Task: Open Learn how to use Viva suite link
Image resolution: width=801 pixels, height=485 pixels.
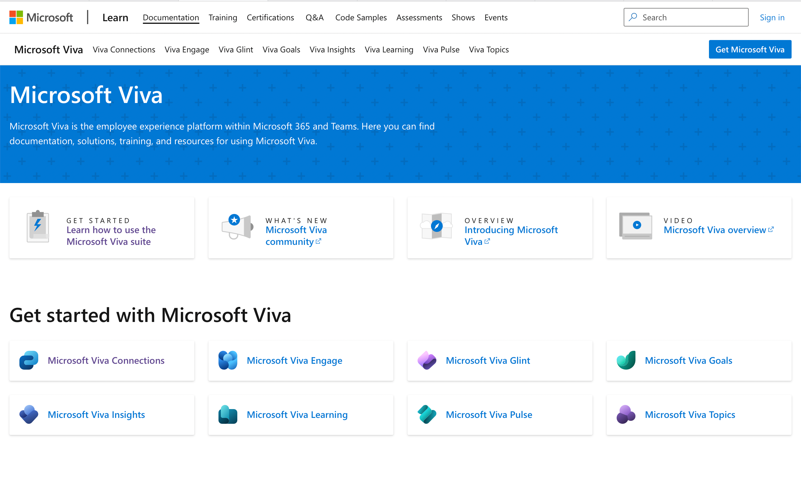Action: 111,236
